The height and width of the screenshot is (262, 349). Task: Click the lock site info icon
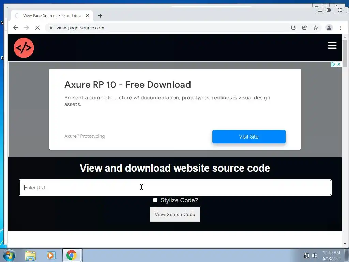click(51, 28)
